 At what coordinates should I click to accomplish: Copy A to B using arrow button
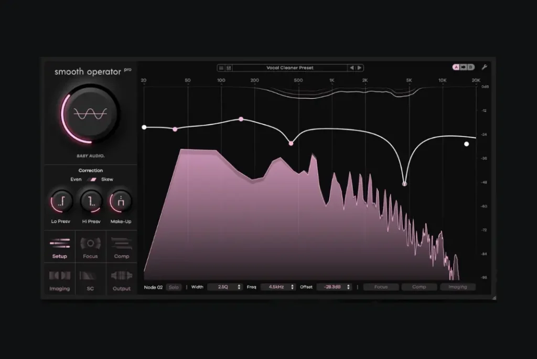pos(463,67)
